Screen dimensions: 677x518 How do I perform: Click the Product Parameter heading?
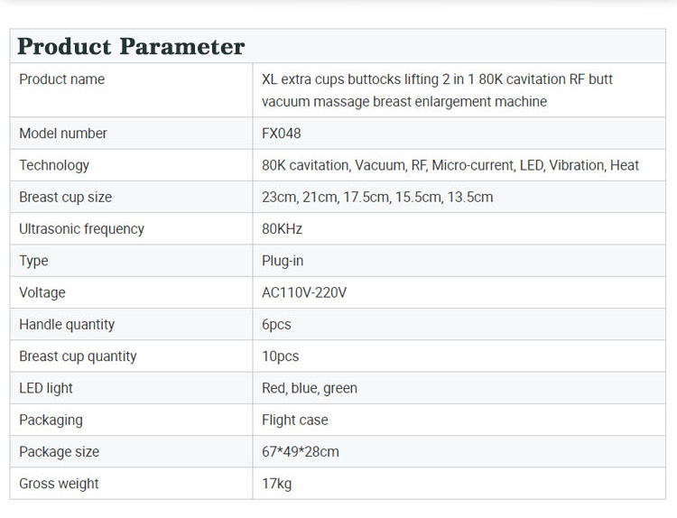coord(131,47)
